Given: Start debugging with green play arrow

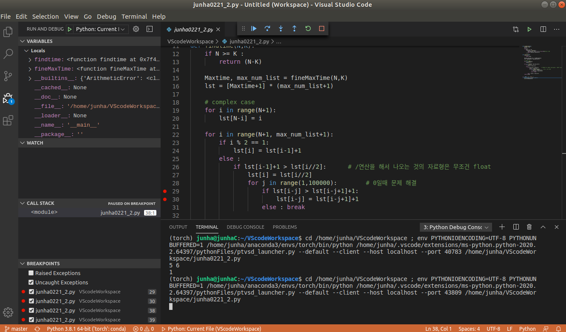Looking at the screenshot, I should pyautogui.click(x=70, y=29).
